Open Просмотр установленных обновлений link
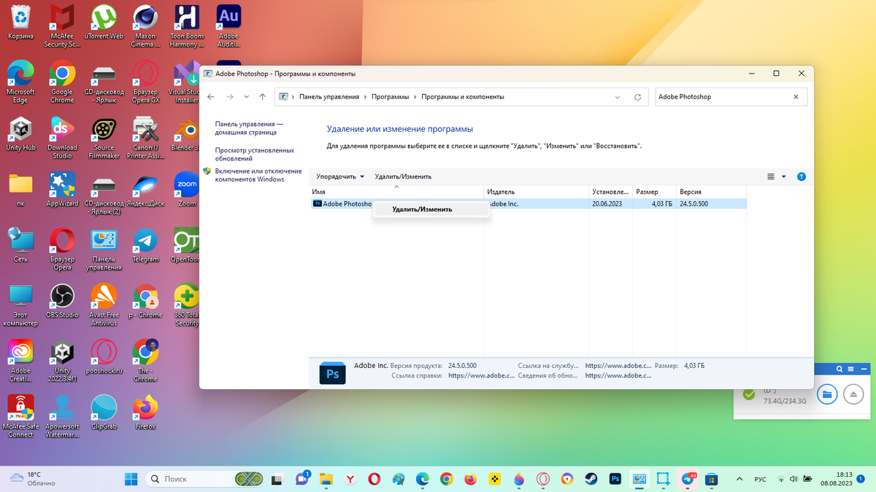 pyautogui.click(x=255, y=154)
